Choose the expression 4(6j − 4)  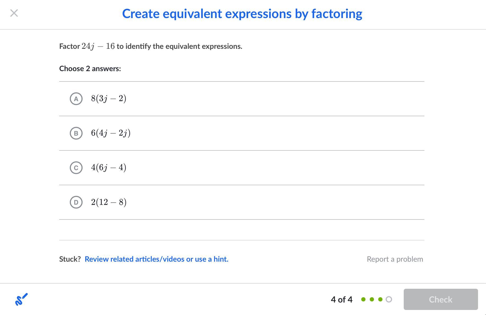[x=109, y=167]
